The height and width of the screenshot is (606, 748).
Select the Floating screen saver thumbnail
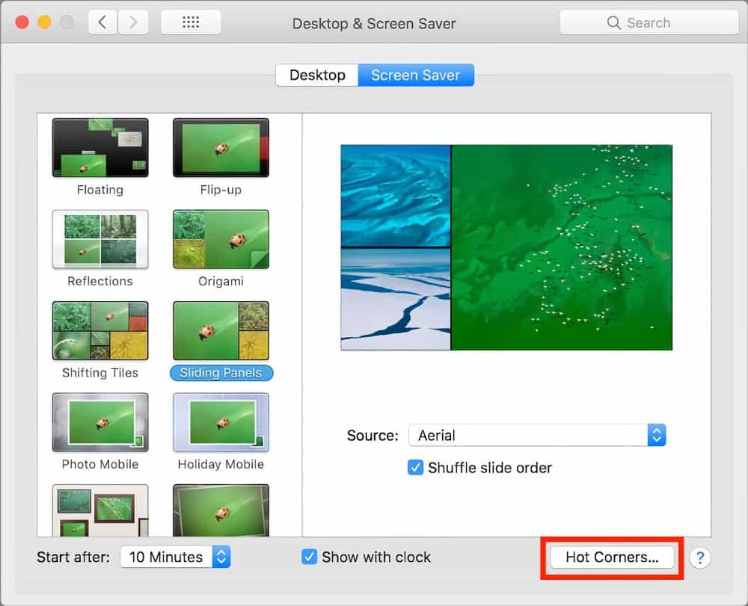100,148
